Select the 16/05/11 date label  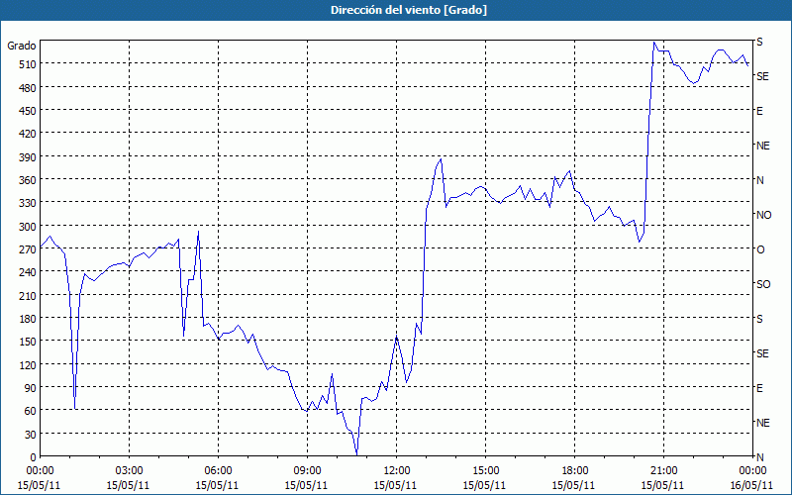click(x=752, y=485)
